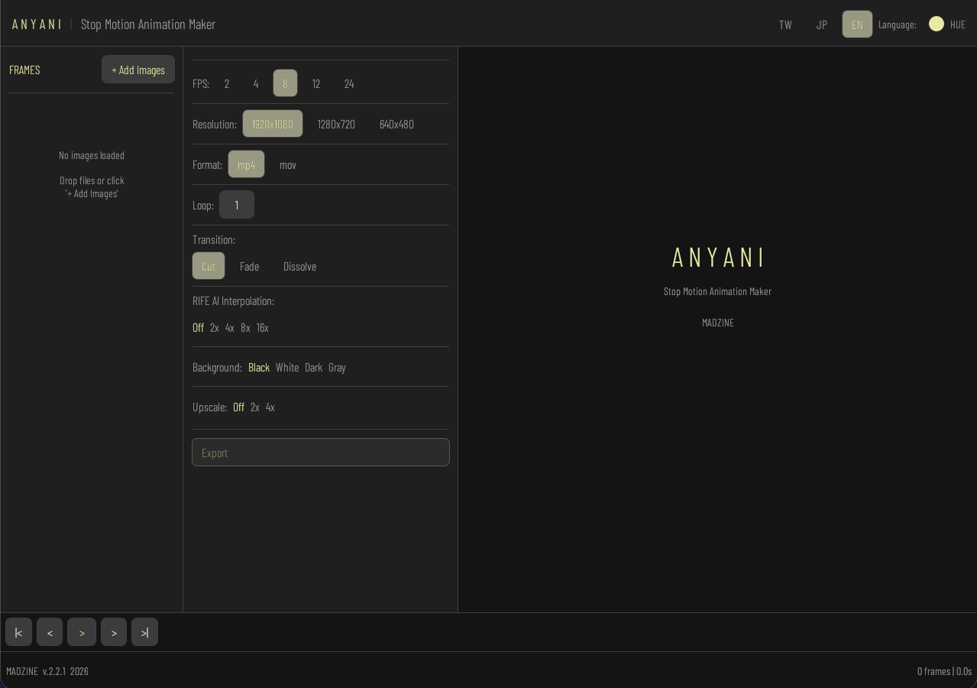Choose 1280x720 resolution
Viewport: 977px width, 688px height.
[336, 124]
